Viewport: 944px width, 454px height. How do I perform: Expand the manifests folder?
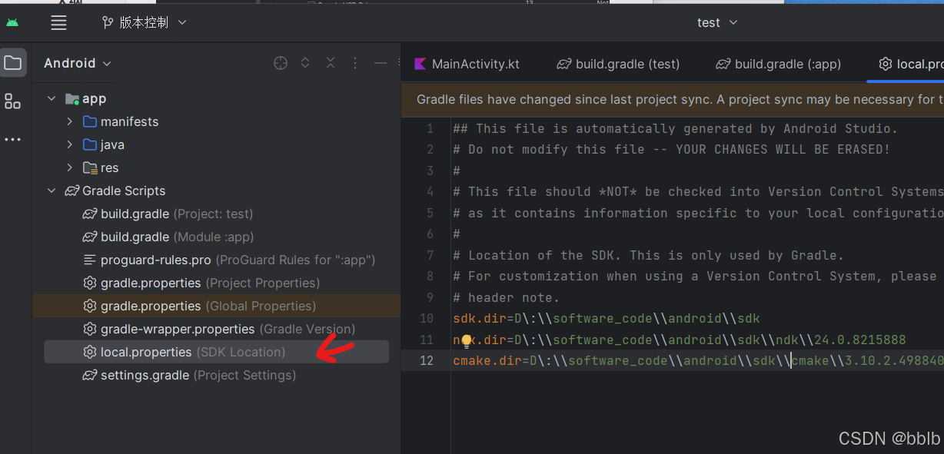[70, 121]
